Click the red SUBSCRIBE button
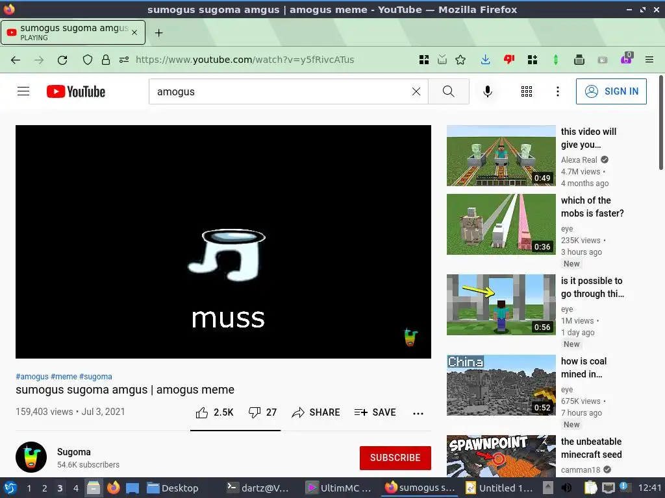The height and width of the screenshot is (498, 665). point(395,458)
